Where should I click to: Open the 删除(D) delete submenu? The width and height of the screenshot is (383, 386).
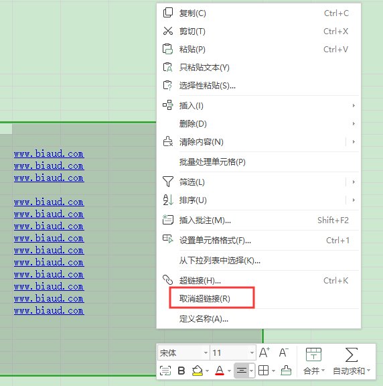pyautogui.click(x=258, y=123)
